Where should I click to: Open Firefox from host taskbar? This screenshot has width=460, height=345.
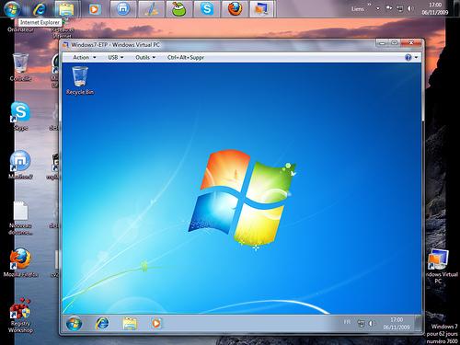coord(235,9)
